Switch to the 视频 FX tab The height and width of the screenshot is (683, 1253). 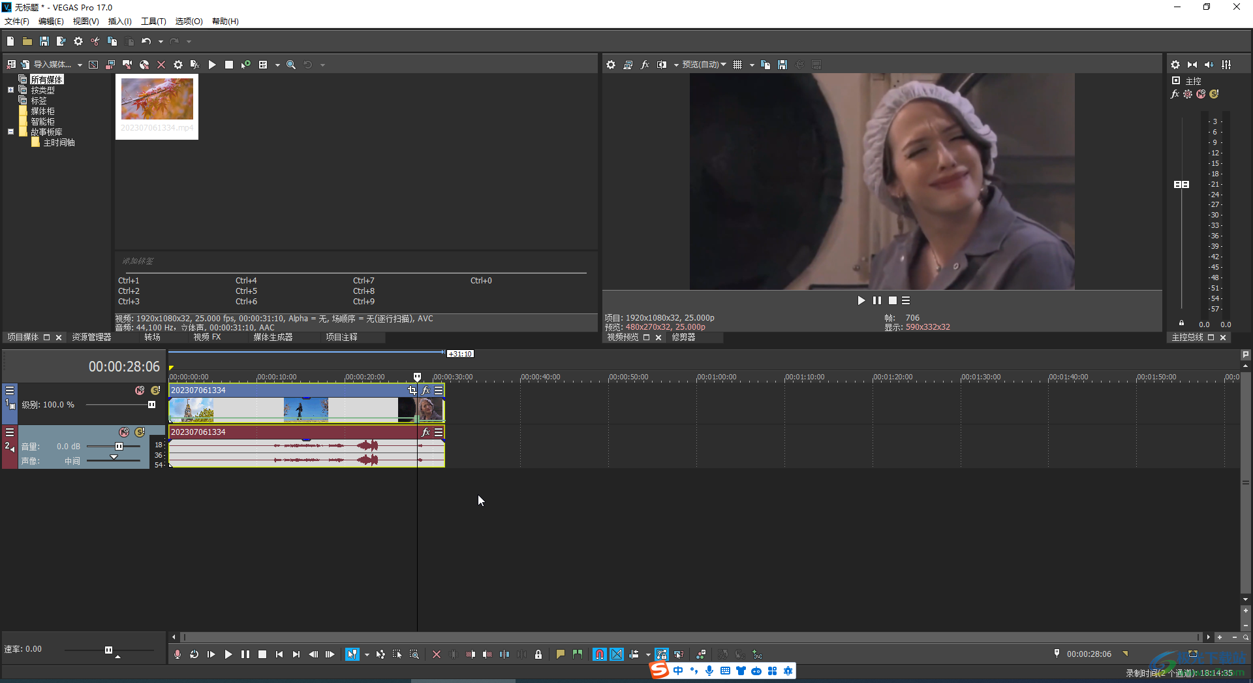(x=207, y=338)
